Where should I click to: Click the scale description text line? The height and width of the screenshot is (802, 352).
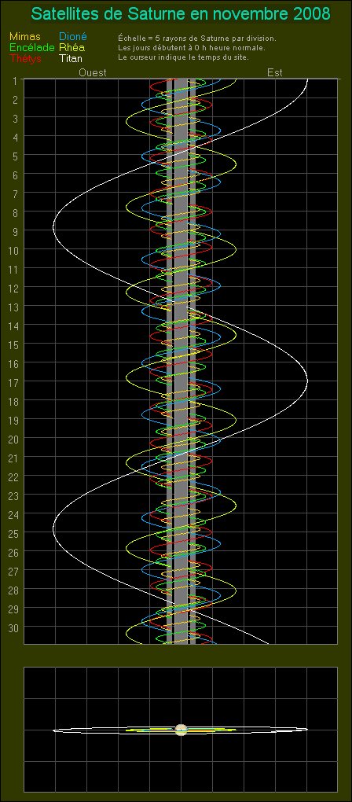197,39
